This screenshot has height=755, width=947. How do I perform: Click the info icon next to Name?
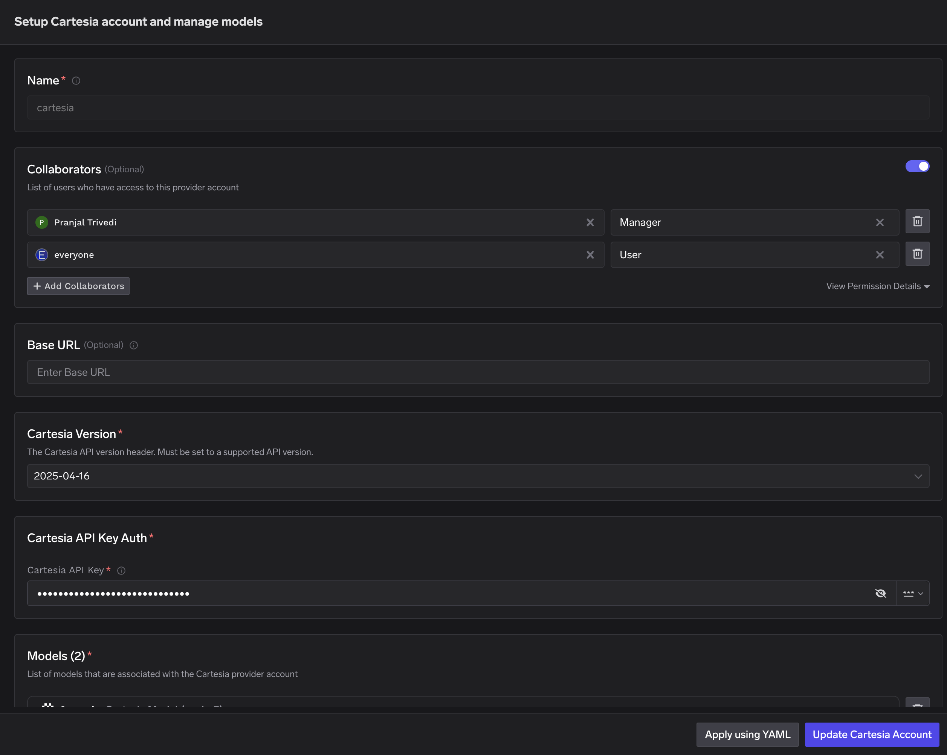point(76,80)
